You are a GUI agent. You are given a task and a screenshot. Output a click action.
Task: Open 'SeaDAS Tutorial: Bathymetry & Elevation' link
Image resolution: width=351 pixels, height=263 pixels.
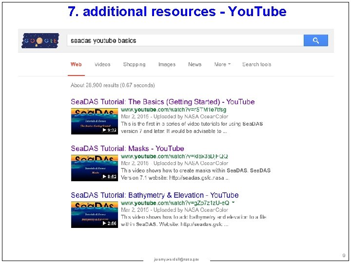click(155, 195)
